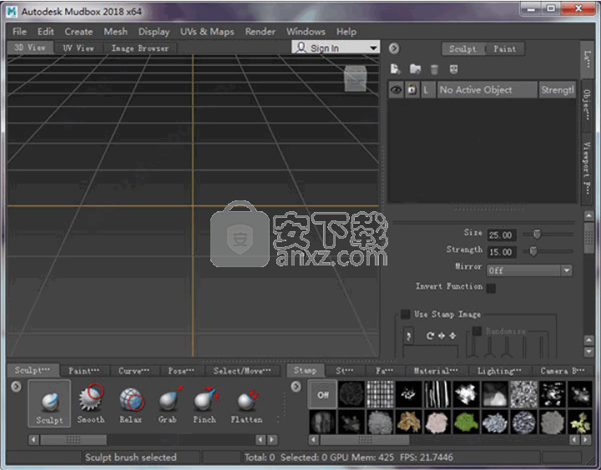Click the ViewCube in the 3D viewport
This screenshot has height=470, width=601.
click(356, 78)
